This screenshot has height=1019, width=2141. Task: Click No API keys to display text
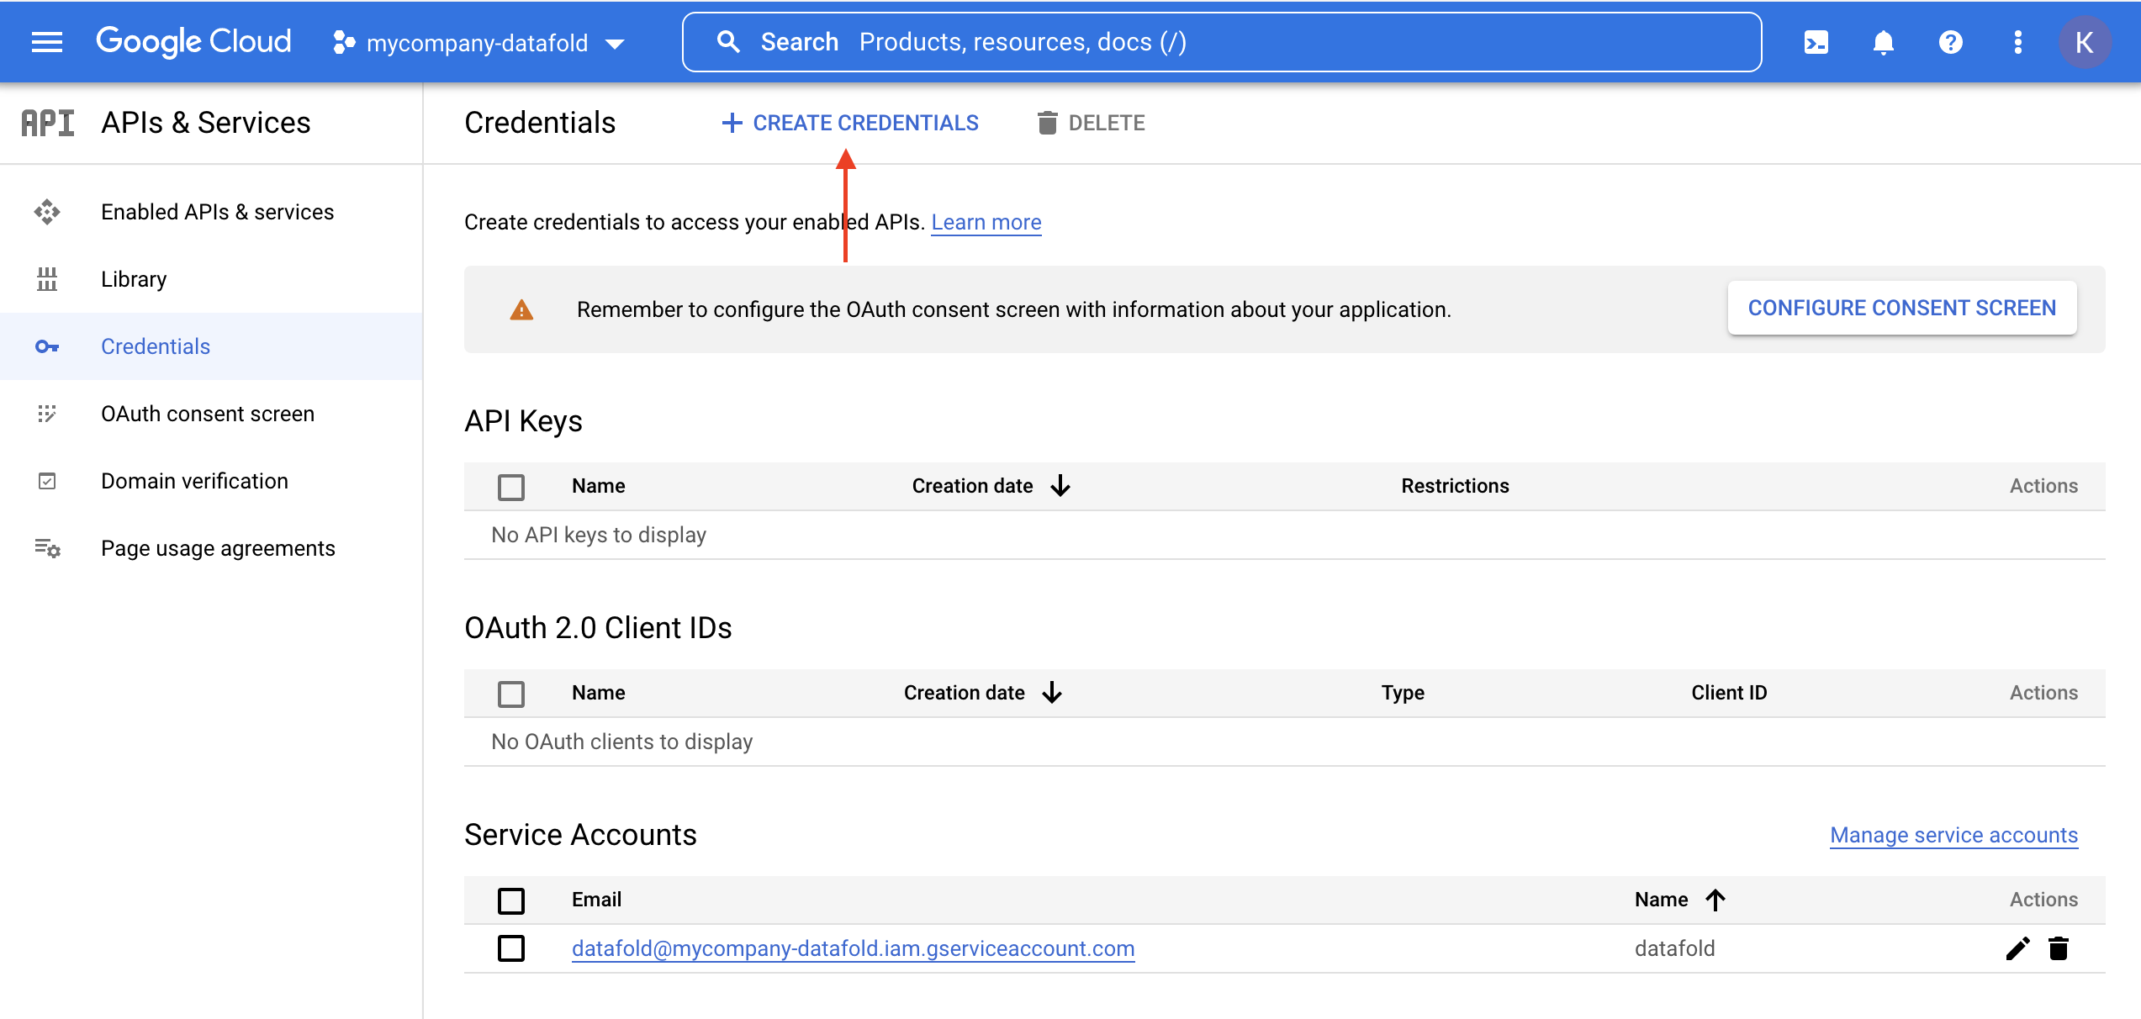[x=599, y=535]
